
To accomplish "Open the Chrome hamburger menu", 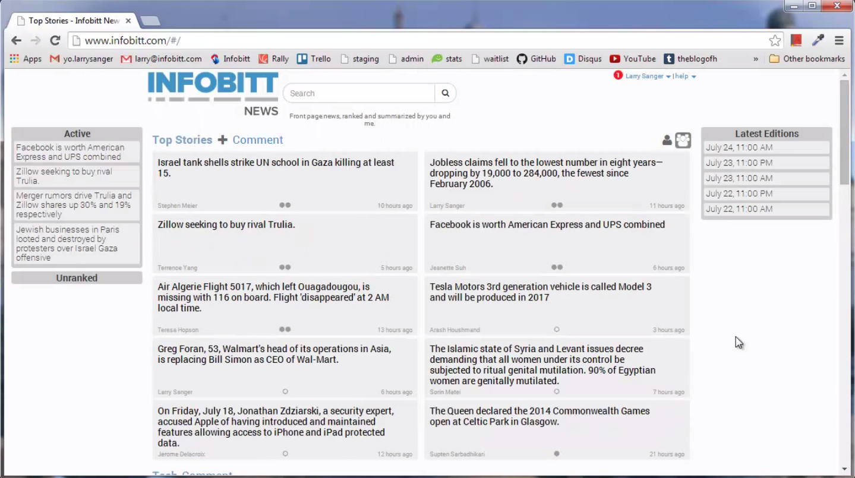I will (x=839, y=40).
